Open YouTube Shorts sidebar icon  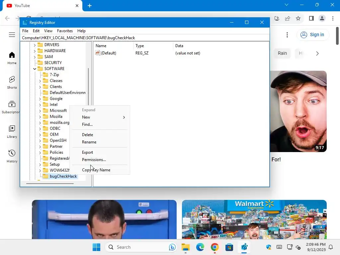pyautogui.click(x=12, y=82)
